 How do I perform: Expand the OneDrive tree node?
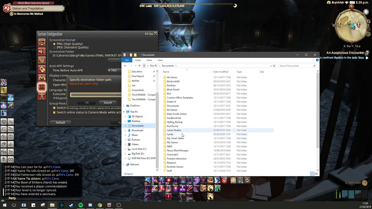point(124,106)
